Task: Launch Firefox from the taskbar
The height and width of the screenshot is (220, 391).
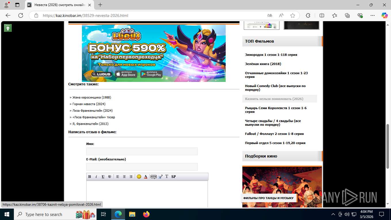Action: [146, 214]
